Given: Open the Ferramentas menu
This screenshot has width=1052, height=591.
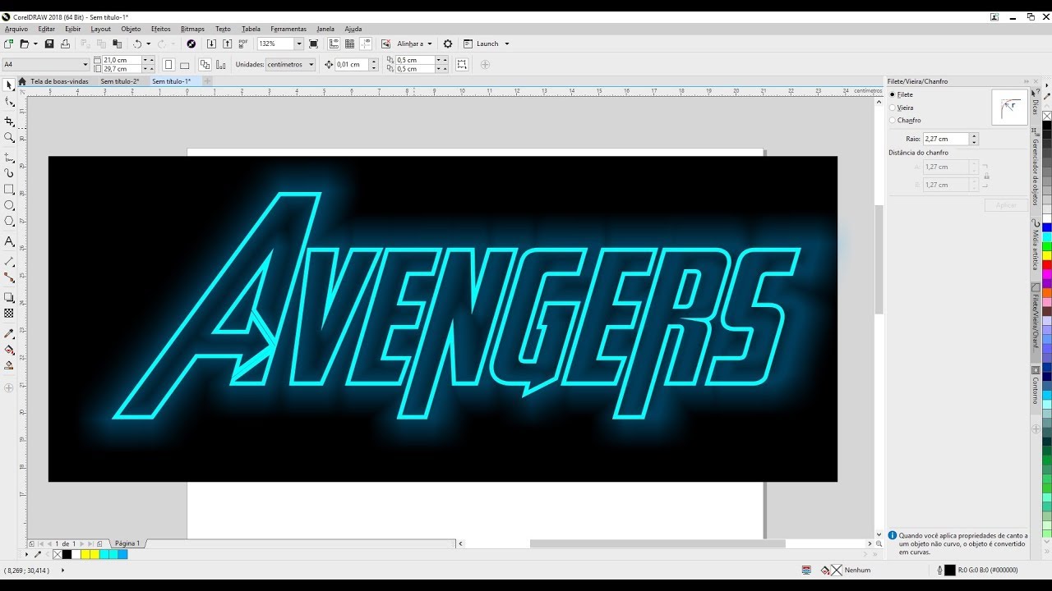Looking at the screenshot, I should point(288,29).
